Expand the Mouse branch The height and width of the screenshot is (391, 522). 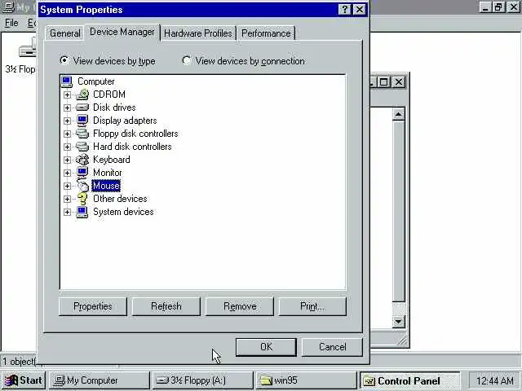click(67, 186)
